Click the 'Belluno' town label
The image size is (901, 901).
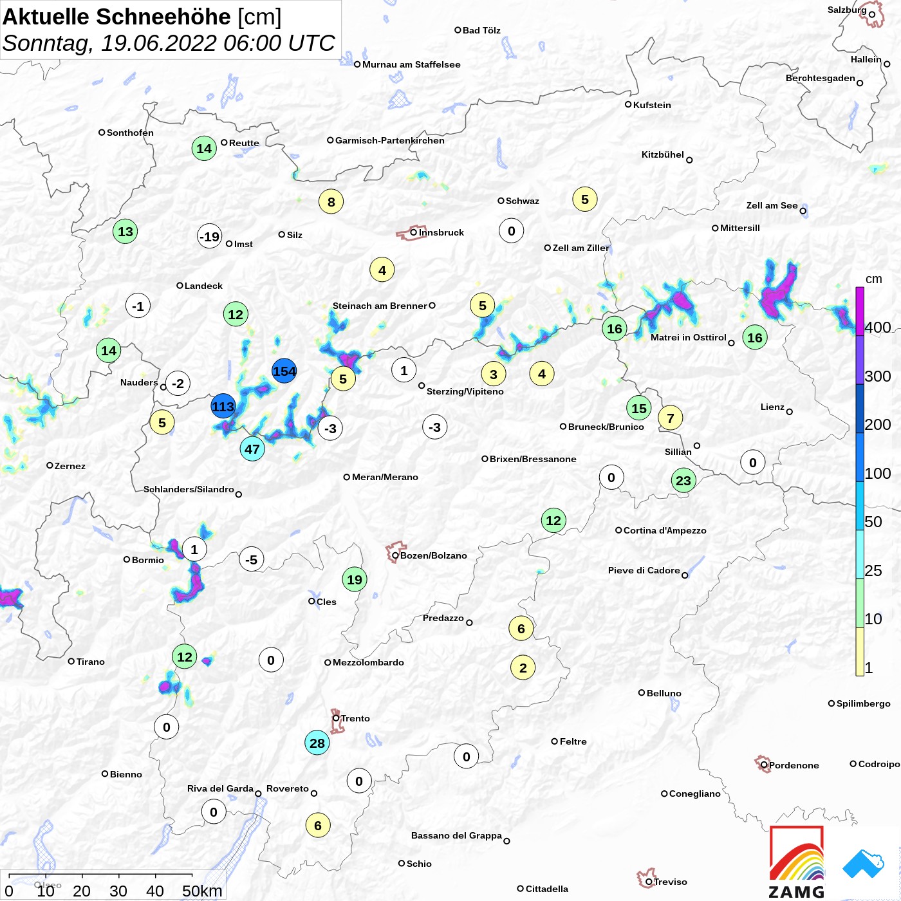(664, 693)
